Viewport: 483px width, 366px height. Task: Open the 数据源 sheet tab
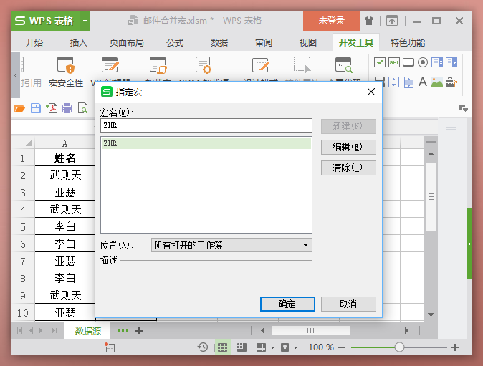pos(88,331)
